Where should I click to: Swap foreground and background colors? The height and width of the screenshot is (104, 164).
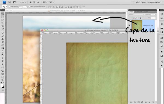point(4,83)
